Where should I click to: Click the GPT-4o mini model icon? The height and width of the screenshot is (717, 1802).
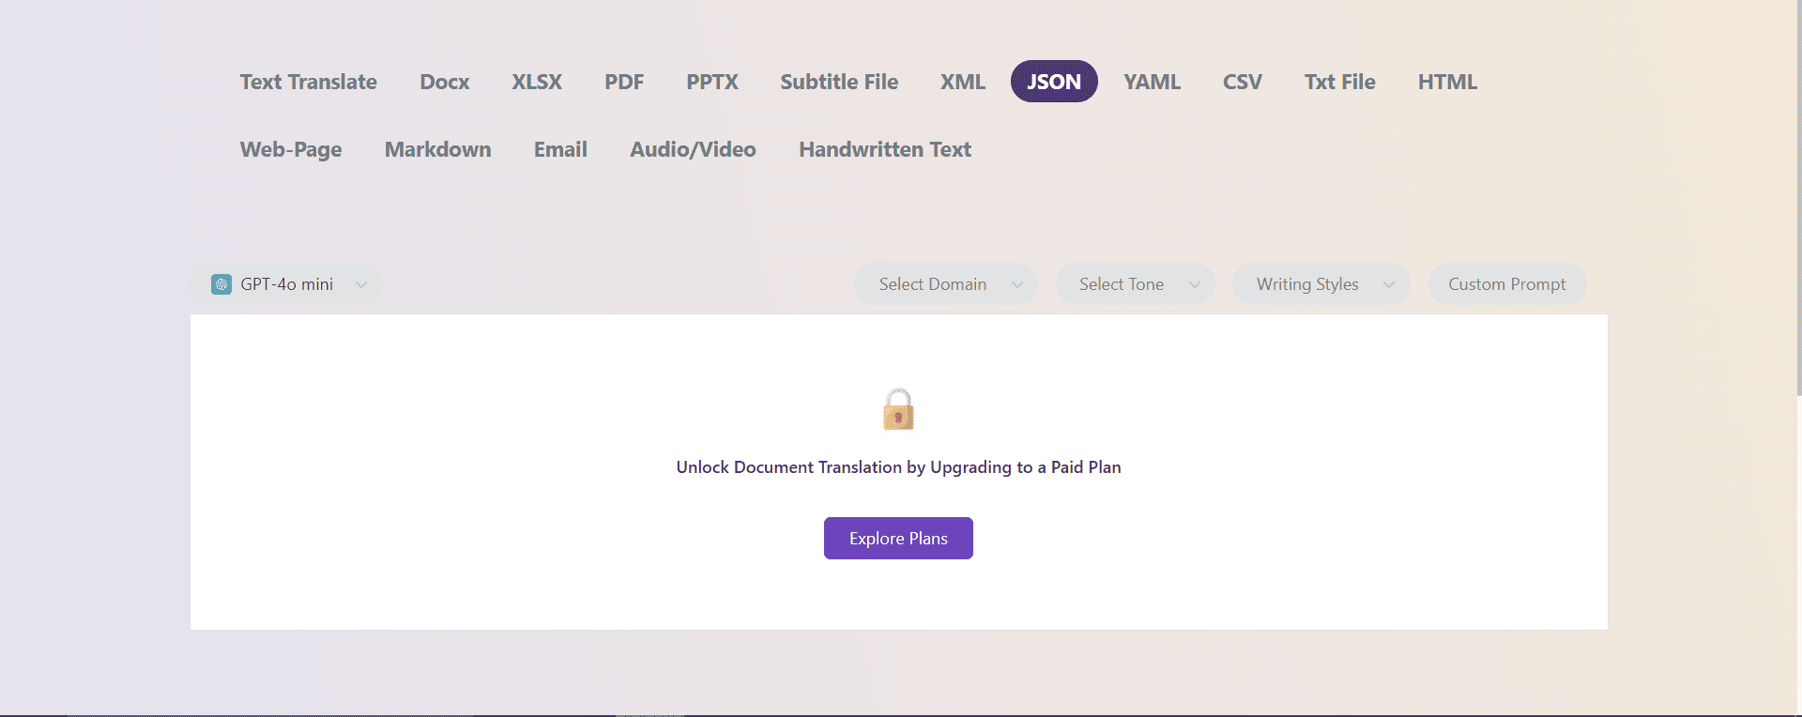(221, 284)
